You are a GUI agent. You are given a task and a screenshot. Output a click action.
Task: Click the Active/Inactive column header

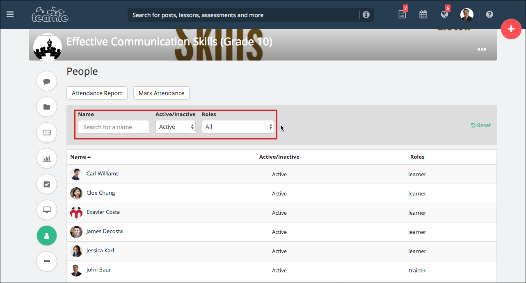pyautogui.click(x=279, y=157)
